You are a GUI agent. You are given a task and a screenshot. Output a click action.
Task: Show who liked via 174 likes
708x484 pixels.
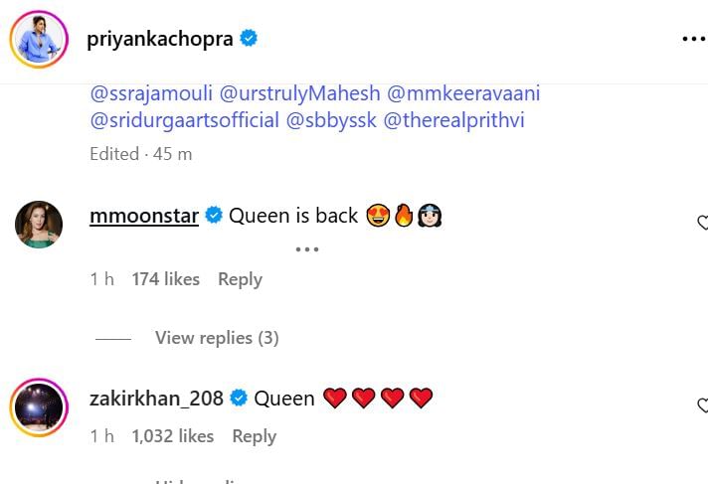coord(165,279)
